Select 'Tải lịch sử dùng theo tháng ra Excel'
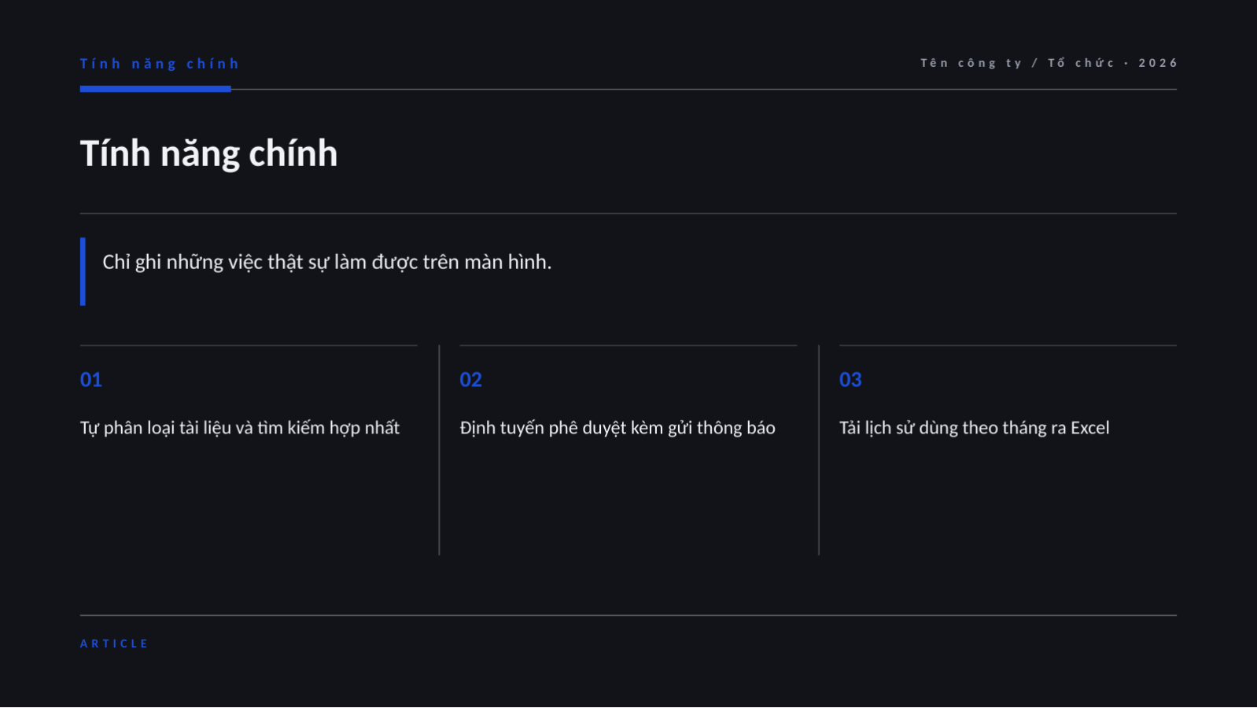 tap(975, 428)
